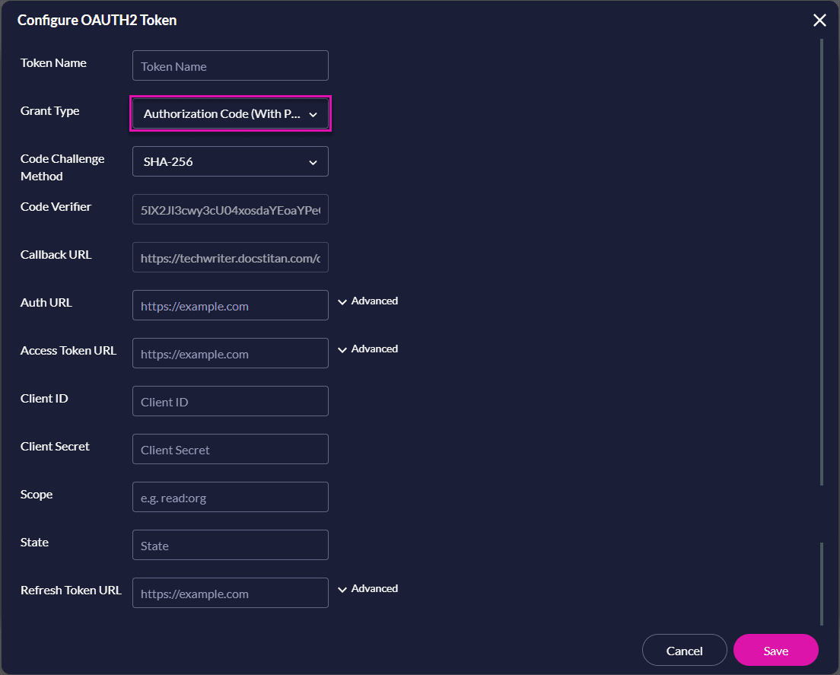Screen dimensions: 840x675
Task: Click the Callback URL input
Action: click(230, 257)
